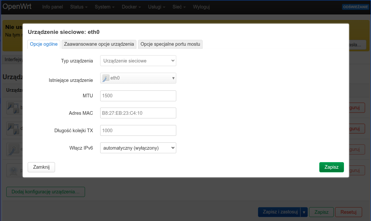Expand the Istniejące urządzenie selector
371x221 pixels.
[138, 78]
